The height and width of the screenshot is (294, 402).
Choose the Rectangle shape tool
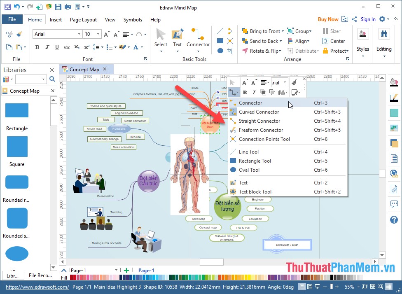pos(220,41)
